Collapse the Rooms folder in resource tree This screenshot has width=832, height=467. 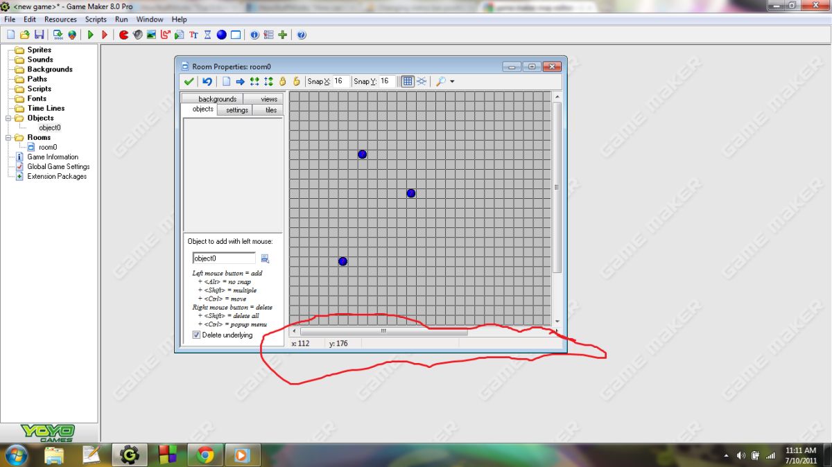pyautogui.click(x=9, y=138)
